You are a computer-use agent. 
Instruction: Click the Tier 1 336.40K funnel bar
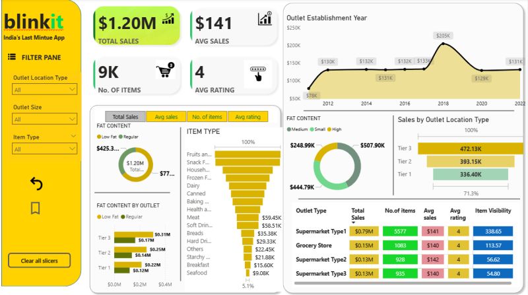(471, 174)
